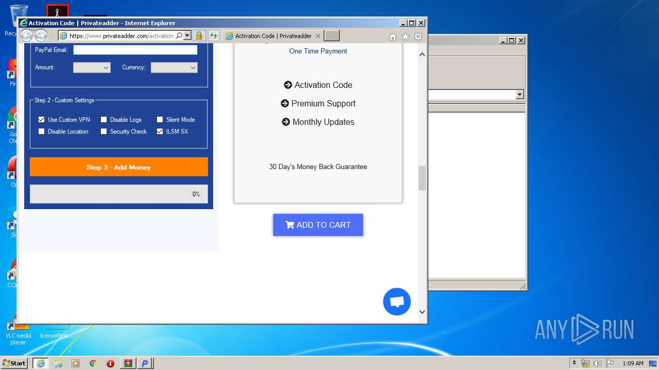Image resolution: width=659 pixels, height=370 pixels.
Task: Check the Disable Logs checkbox
Action: (x=103, y=119)
